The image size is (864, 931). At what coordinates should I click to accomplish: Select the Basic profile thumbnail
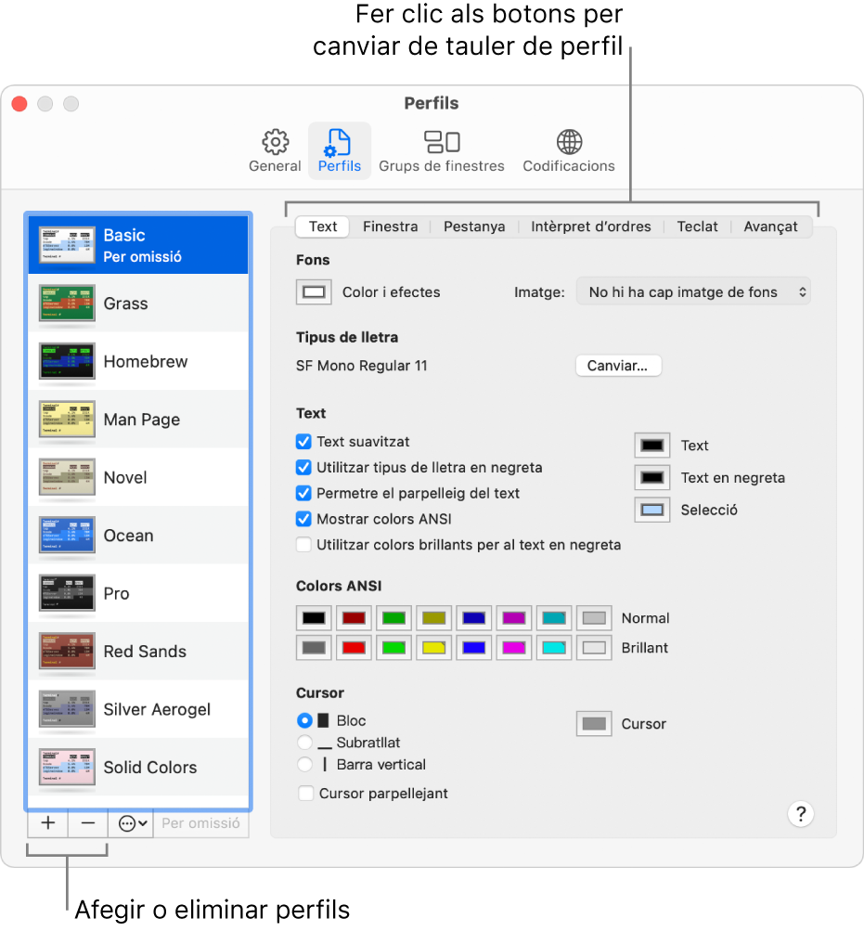pos(67,245)
